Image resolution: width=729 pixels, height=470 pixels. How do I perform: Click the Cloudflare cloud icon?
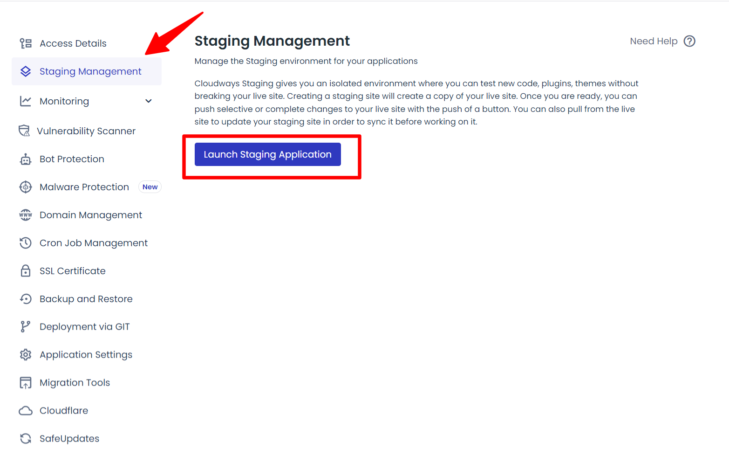(26, 411)
